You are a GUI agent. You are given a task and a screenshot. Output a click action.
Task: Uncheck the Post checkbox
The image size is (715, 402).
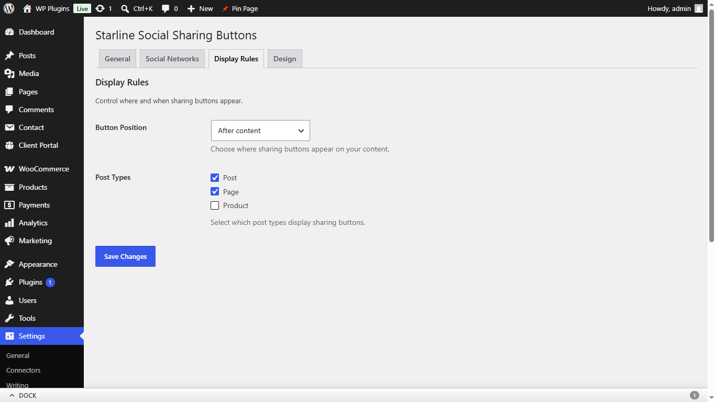point(215,178)
